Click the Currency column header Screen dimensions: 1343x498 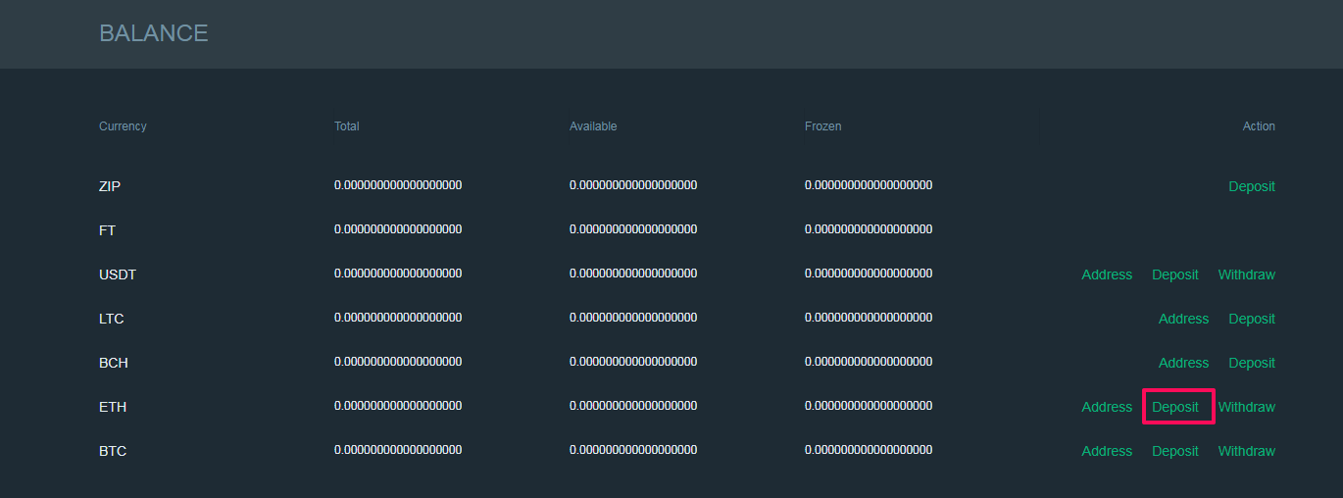pyautogui.click(x=123, y=126)
